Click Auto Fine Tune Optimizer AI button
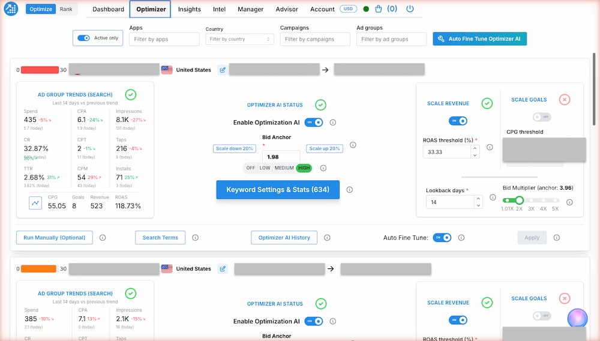 tap(480, 38)
